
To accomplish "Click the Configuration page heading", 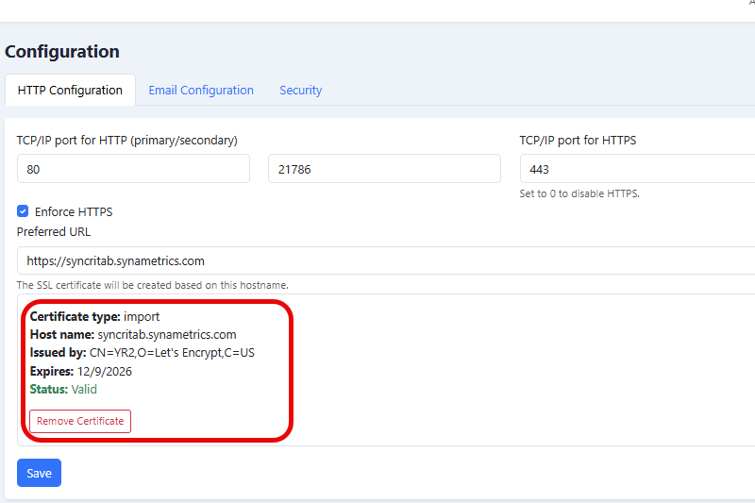I will (x=62, y=52).
